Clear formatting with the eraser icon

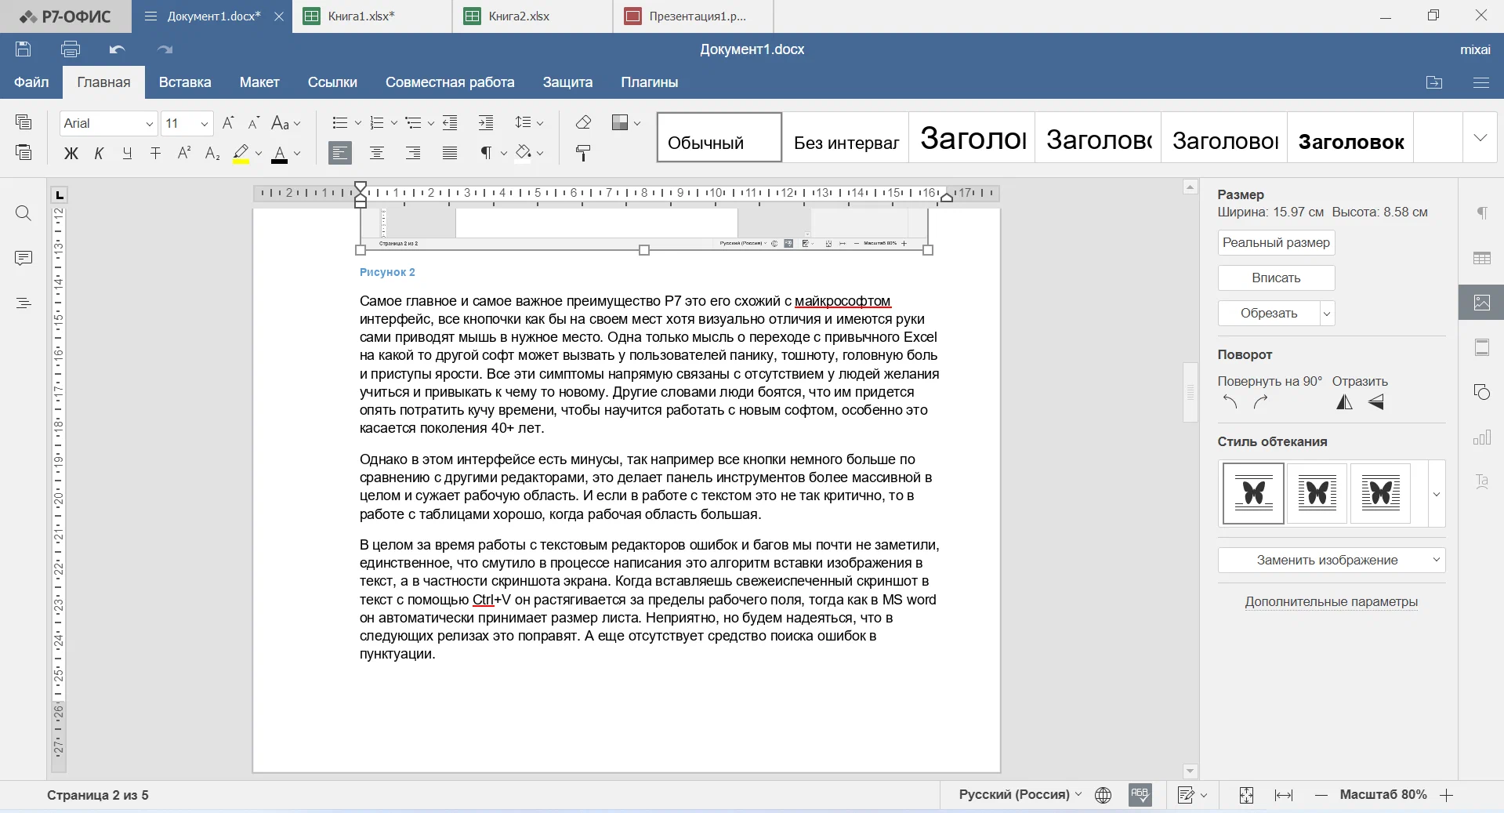click(583, 122)
